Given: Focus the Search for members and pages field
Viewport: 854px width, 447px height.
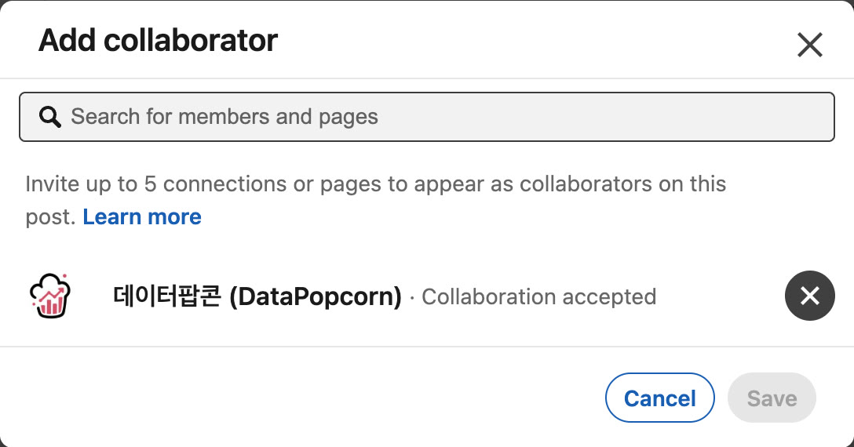Looking at the screenshot, I should tap(427, 117).
